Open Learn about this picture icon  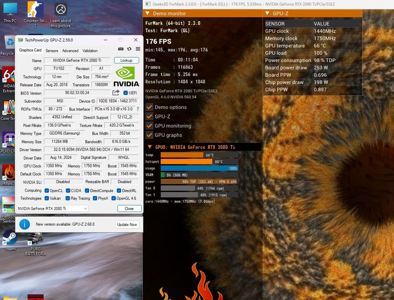click(x=61, y=15)
